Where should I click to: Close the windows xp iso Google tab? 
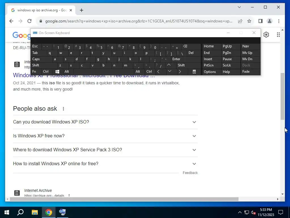point(71,10)
